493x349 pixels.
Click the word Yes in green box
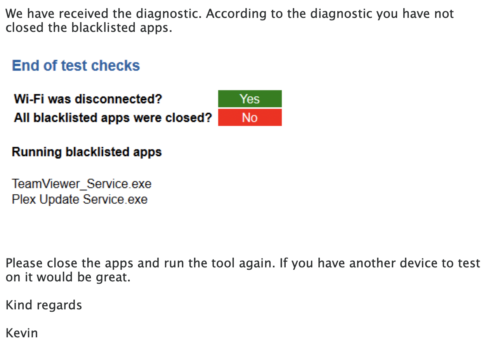[250, 99]
